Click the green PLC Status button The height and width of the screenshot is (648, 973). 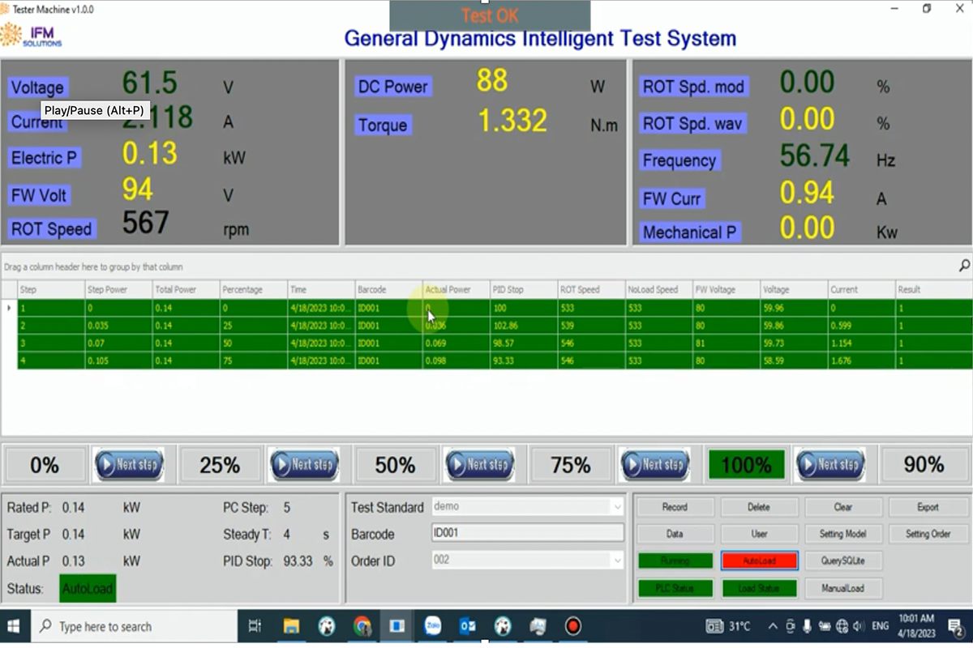click(x=675, y=588)
